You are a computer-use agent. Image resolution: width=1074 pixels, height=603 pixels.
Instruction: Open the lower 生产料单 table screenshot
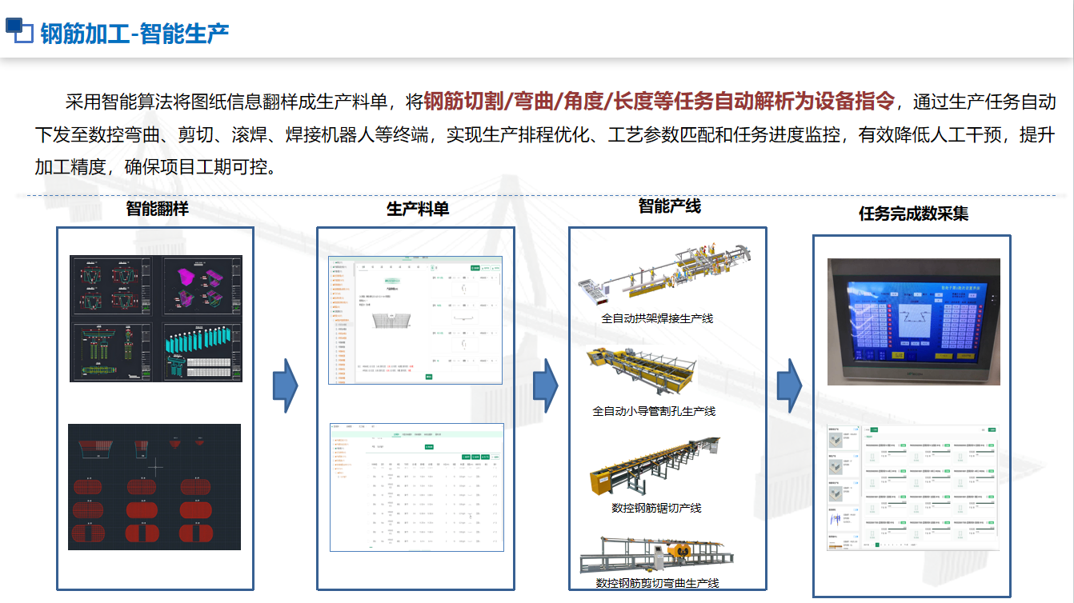[x=417, y=488]
